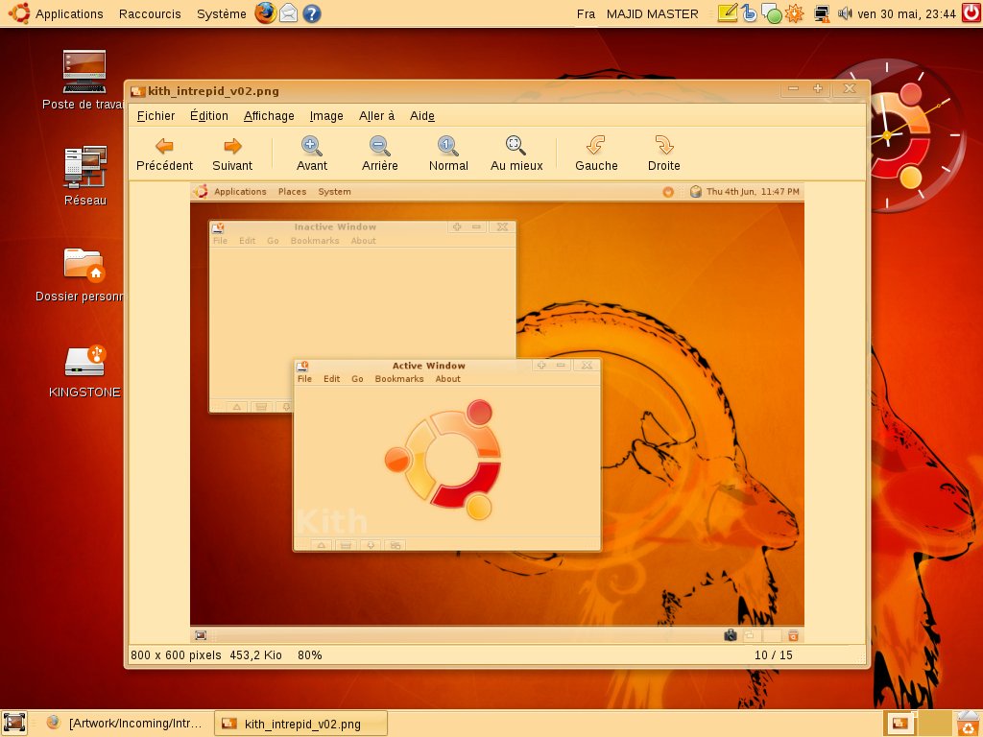983x737 pixels.
Task: Open the Fichier menu
Action: pos(156,116)
